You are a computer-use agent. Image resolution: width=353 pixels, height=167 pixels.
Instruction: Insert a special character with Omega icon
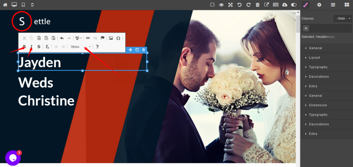click(118, 38)
